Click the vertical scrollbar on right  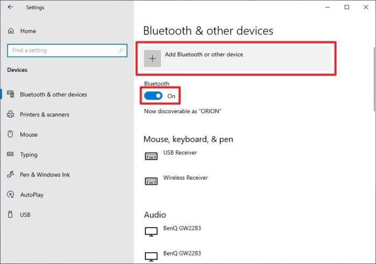coord(374,79)
